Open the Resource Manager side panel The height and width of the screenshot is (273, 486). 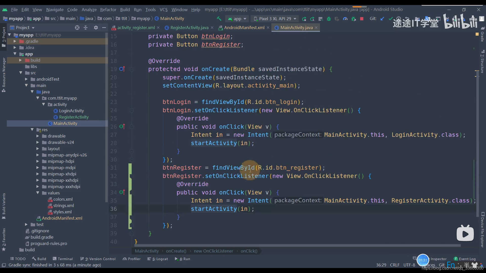point(4,75)
